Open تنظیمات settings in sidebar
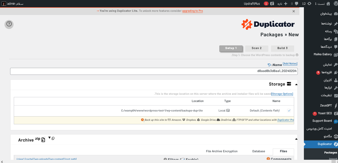The image size is (338, 163). [x=321, y=95]
